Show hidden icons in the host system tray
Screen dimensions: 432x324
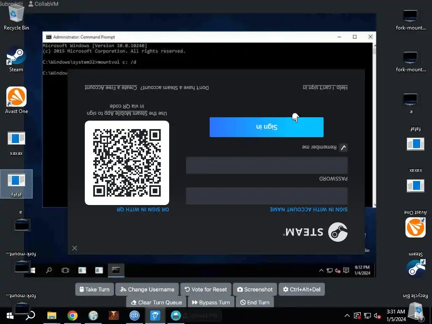click(347, 316)
